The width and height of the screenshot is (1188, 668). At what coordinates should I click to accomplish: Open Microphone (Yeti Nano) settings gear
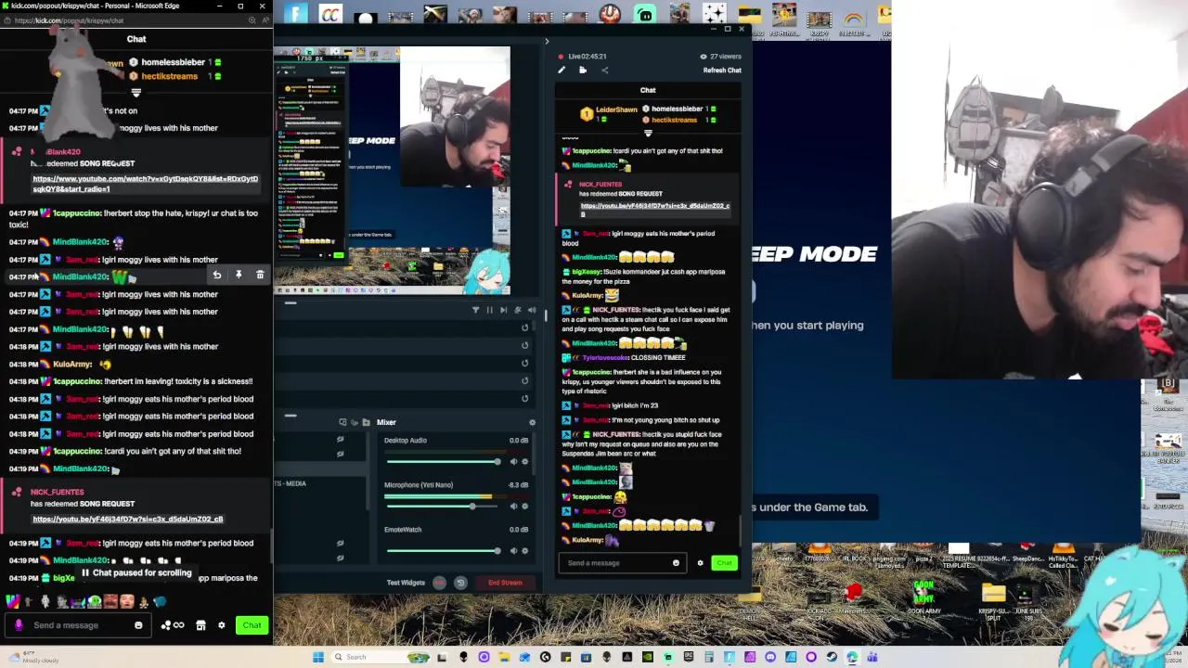(524, 507)
